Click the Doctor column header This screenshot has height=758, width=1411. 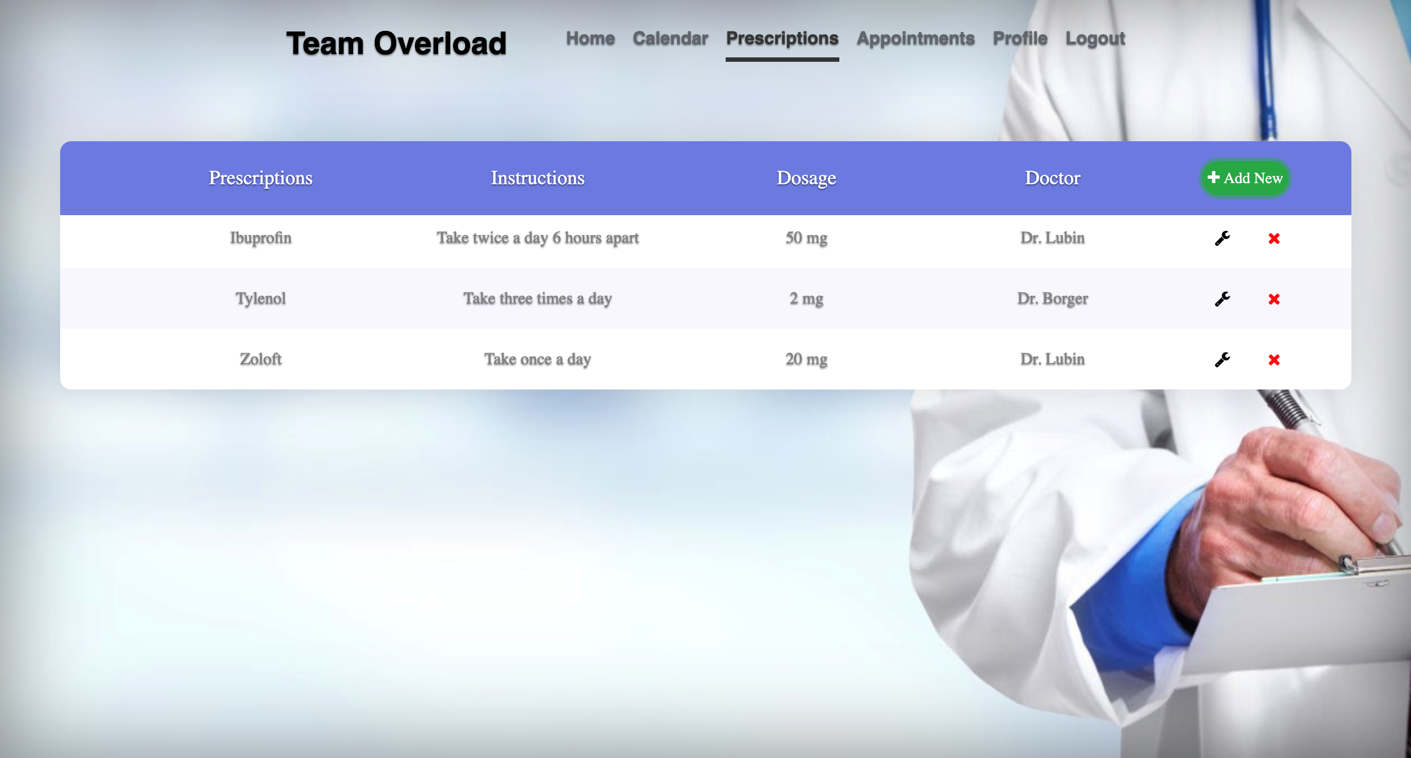click(1052, 178)
